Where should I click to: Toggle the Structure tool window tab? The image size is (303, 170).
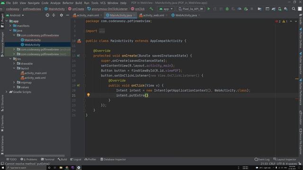[x=2, y=103]
